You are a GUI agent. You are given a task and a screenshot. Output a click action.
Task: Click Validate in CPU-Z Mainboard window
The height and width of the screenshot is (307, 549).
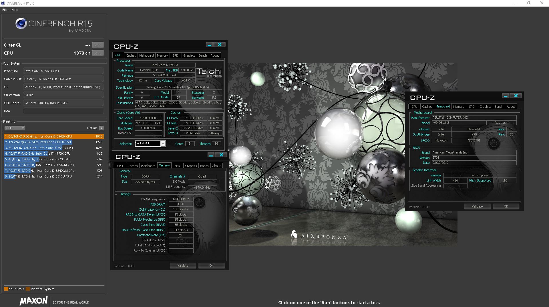pos(477,206)
